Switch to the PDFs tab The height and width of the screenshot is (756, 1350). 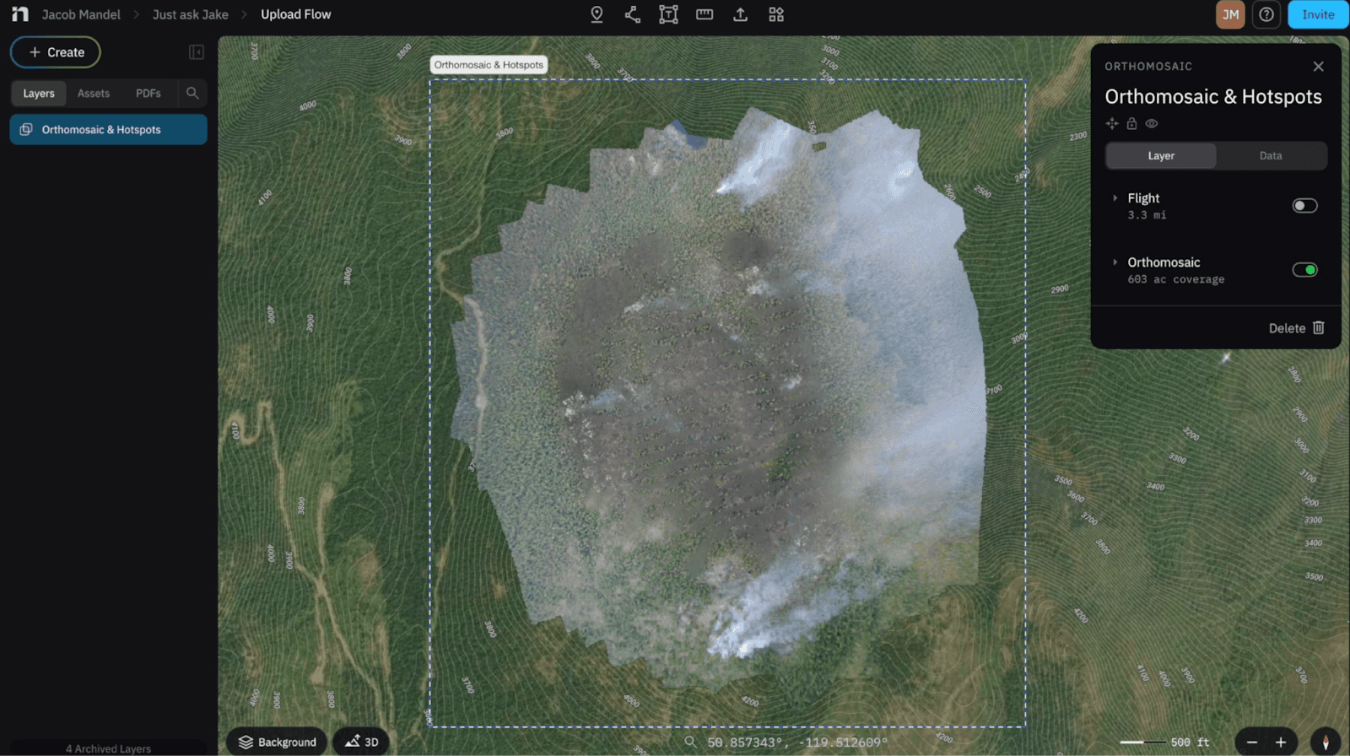148,93
